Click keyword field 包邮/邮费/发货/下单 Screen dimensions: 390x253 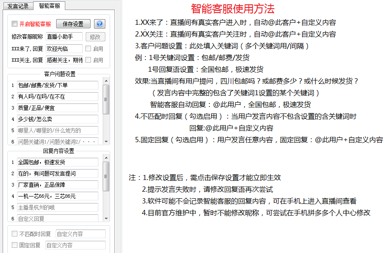(x=57, y=85)
